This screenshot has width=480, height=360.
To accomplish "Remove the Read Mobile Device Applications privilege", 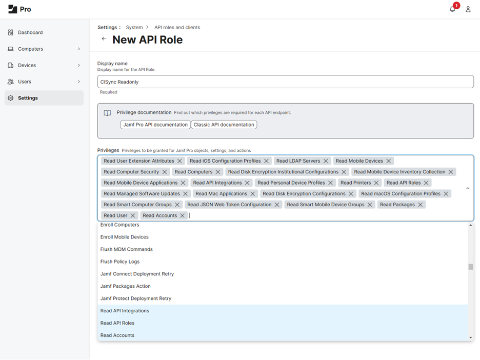I will tap(183, 183).
